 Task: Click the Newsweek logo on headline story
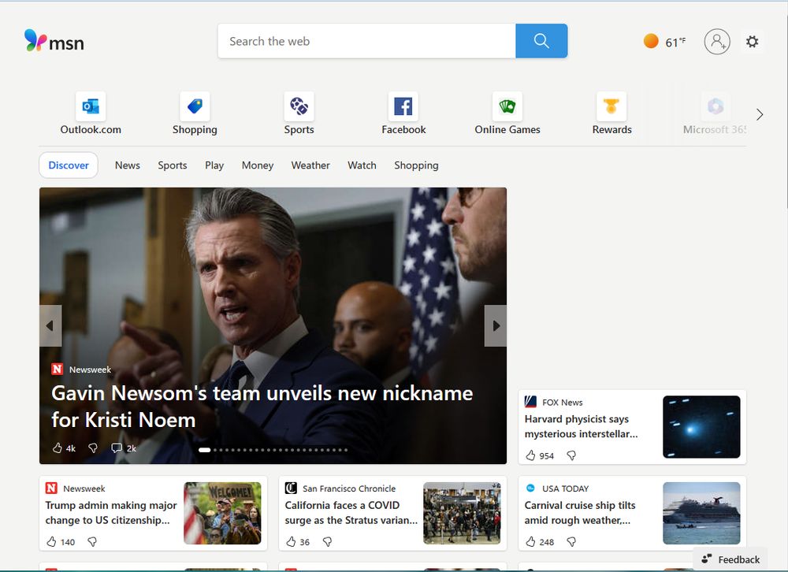[x=58, y=369]
